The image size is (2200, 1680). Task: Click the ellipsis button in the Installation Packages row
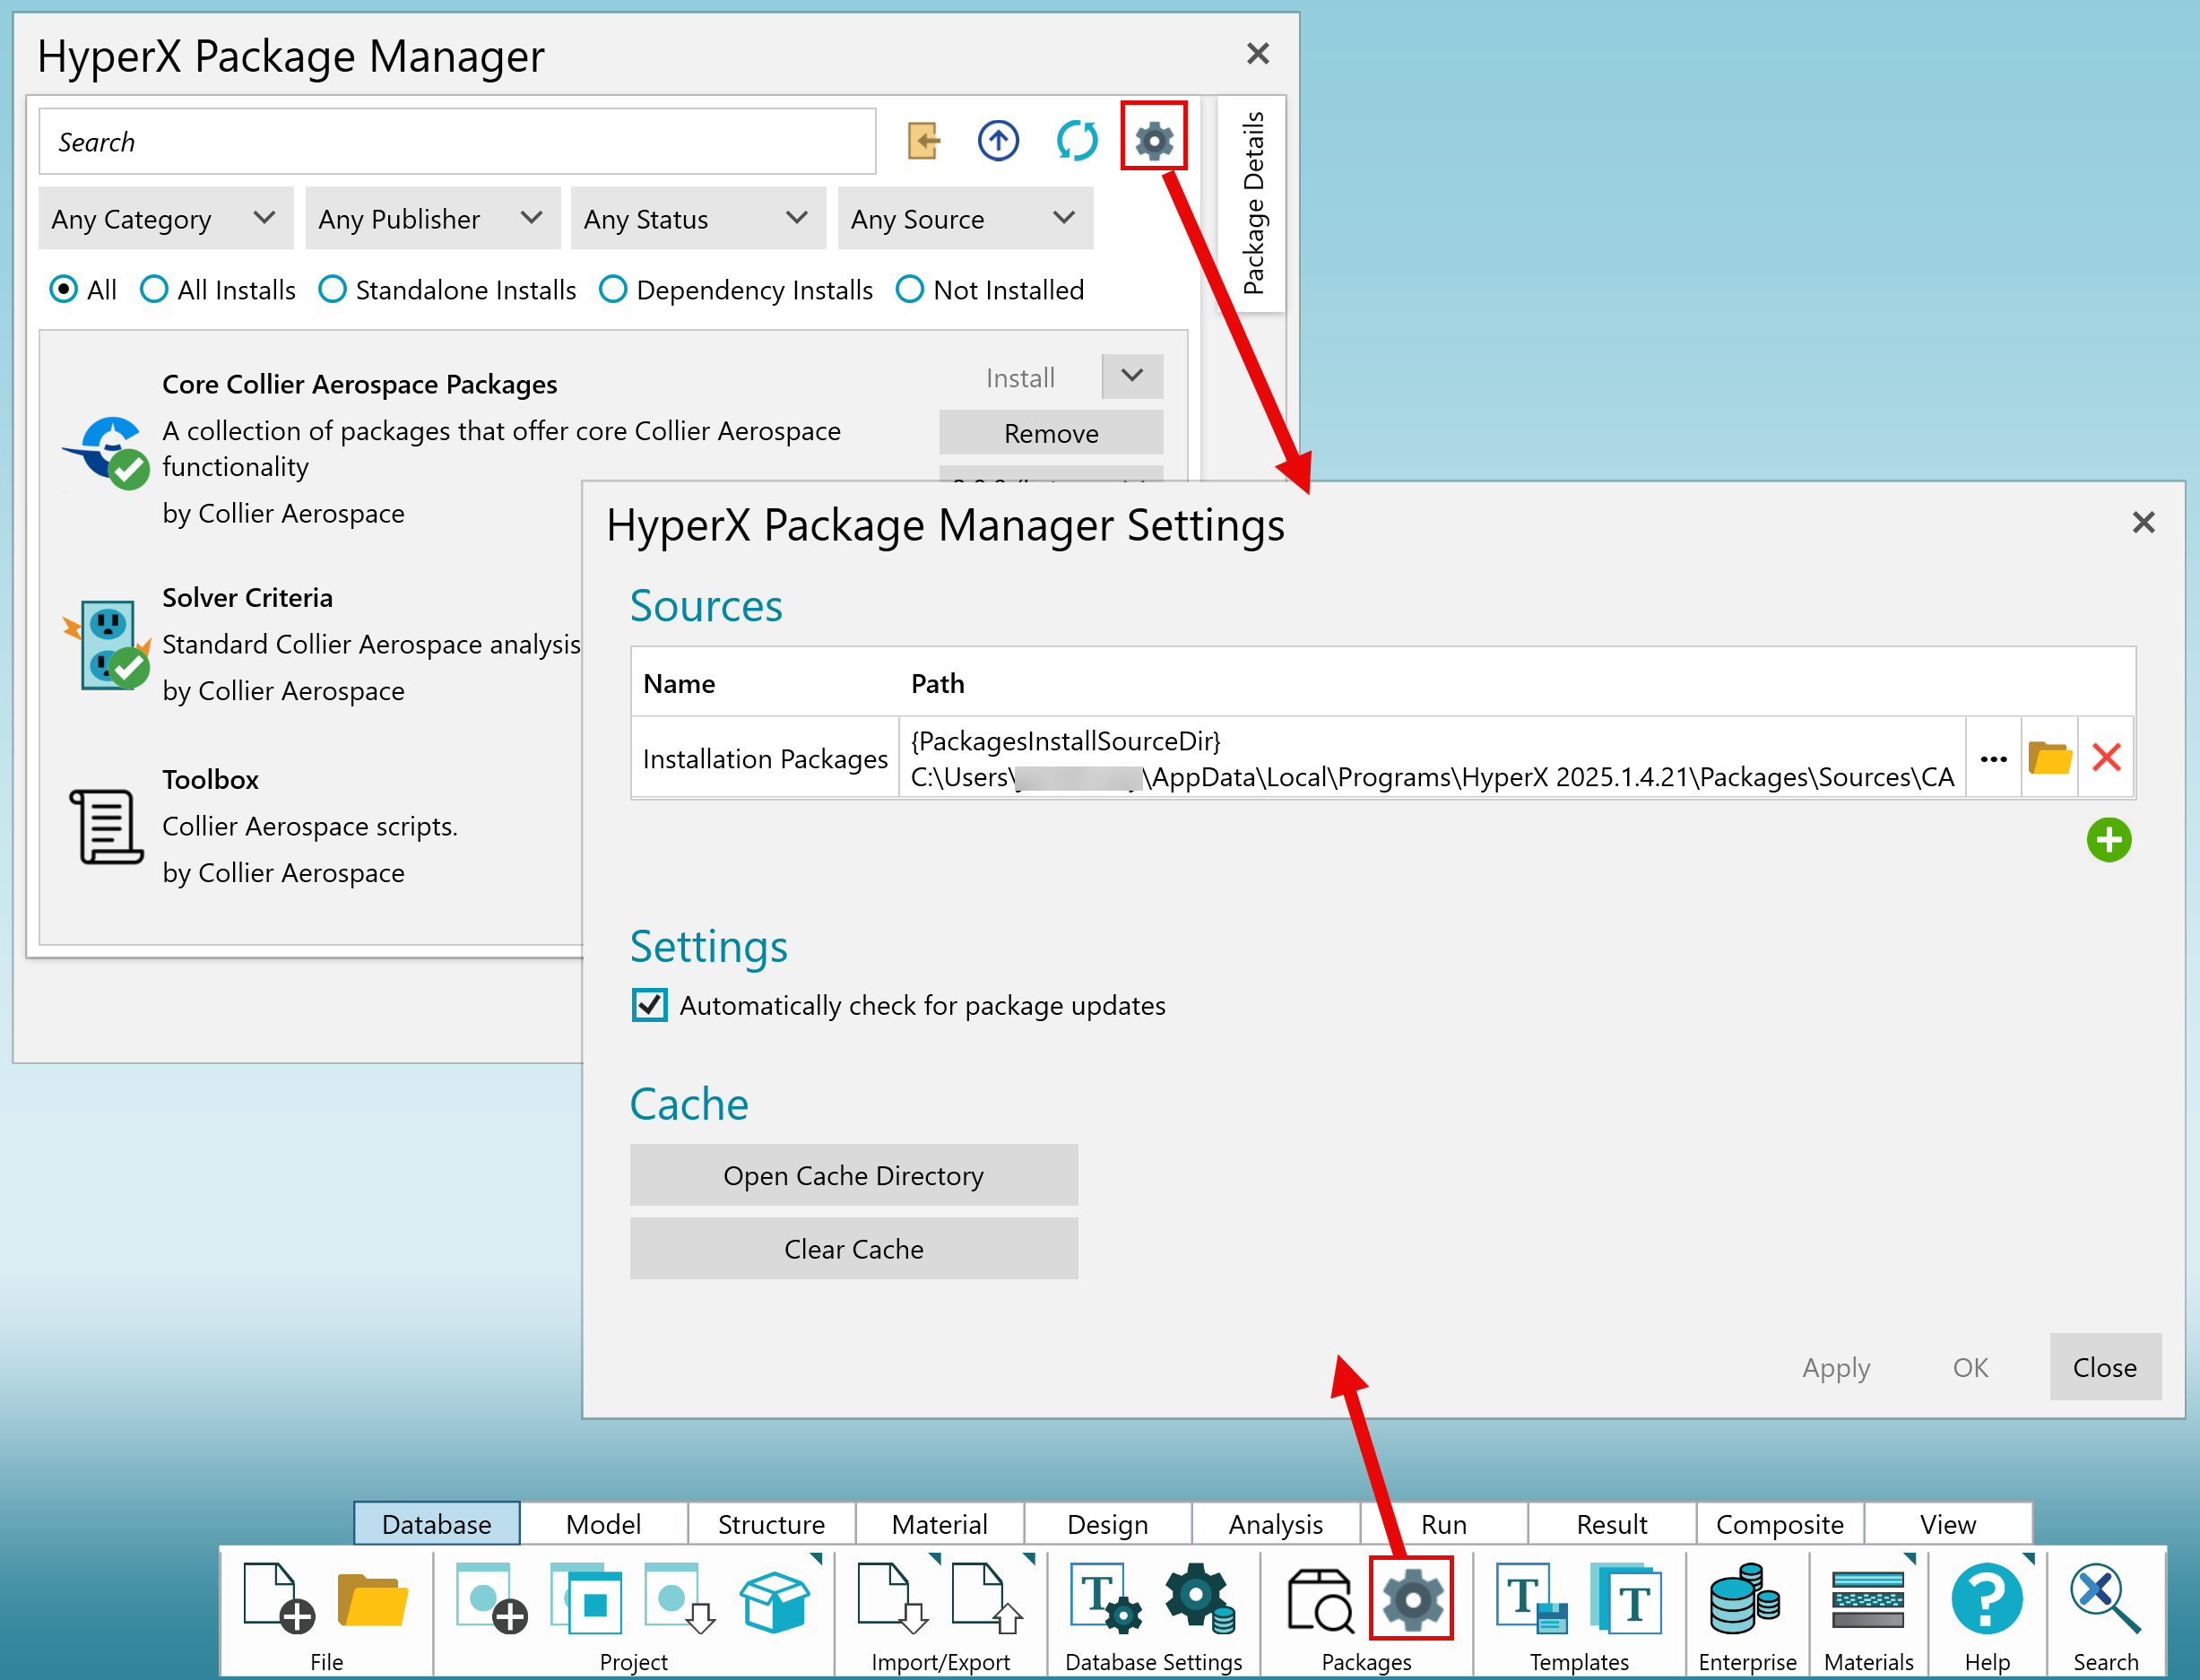pos(1993,758)
